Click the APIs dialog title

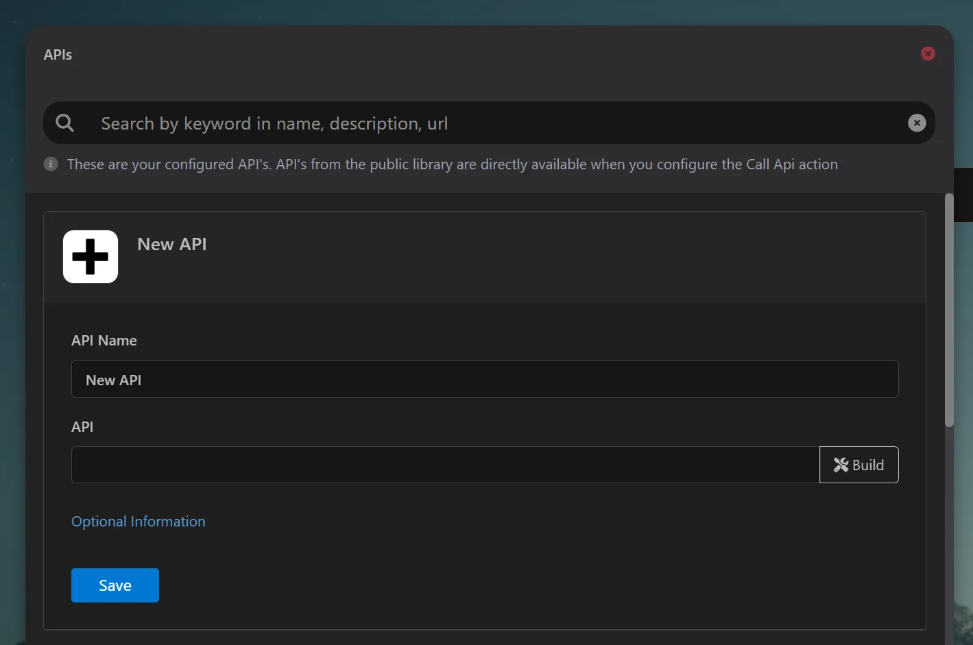click(58, 55)
